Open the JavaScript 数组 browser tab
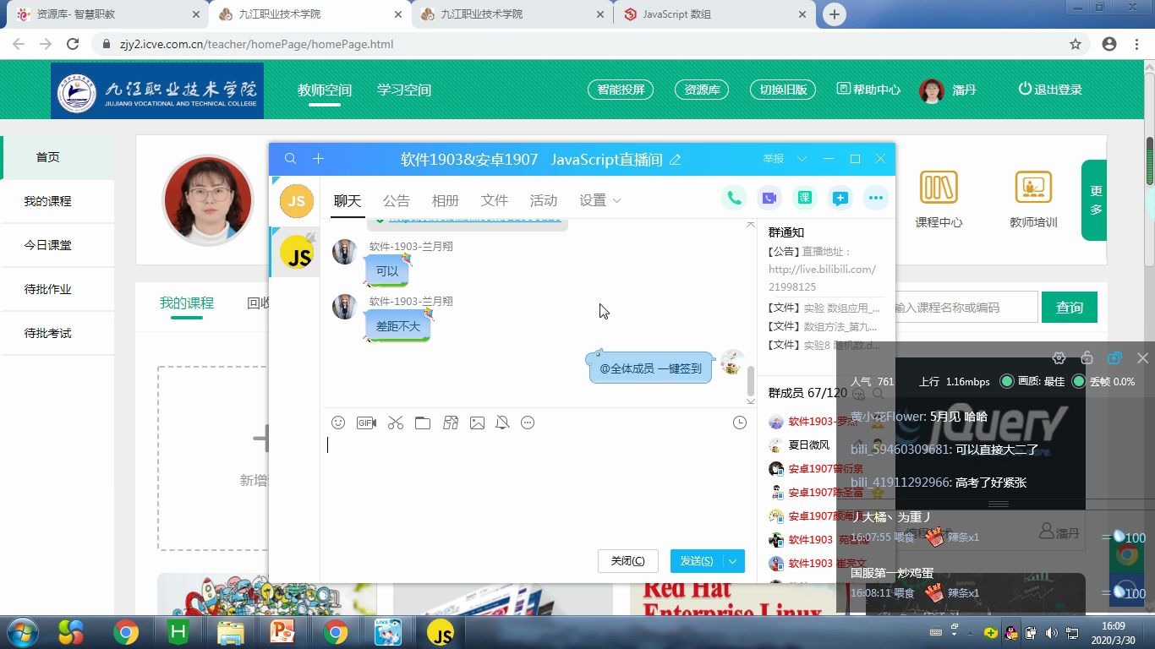The image size is (1155, 649). 676,14
